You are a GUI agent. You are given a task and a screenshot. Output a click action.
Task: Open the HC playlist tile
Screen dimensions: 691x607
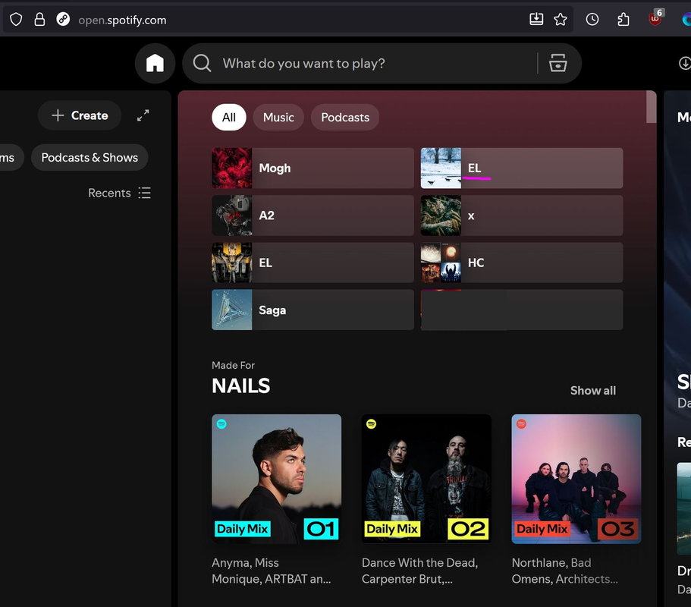pos(522,263)
